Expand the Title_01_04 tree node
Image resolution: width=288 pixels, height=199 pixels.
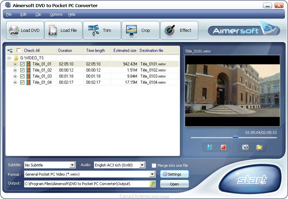[15, 82]
